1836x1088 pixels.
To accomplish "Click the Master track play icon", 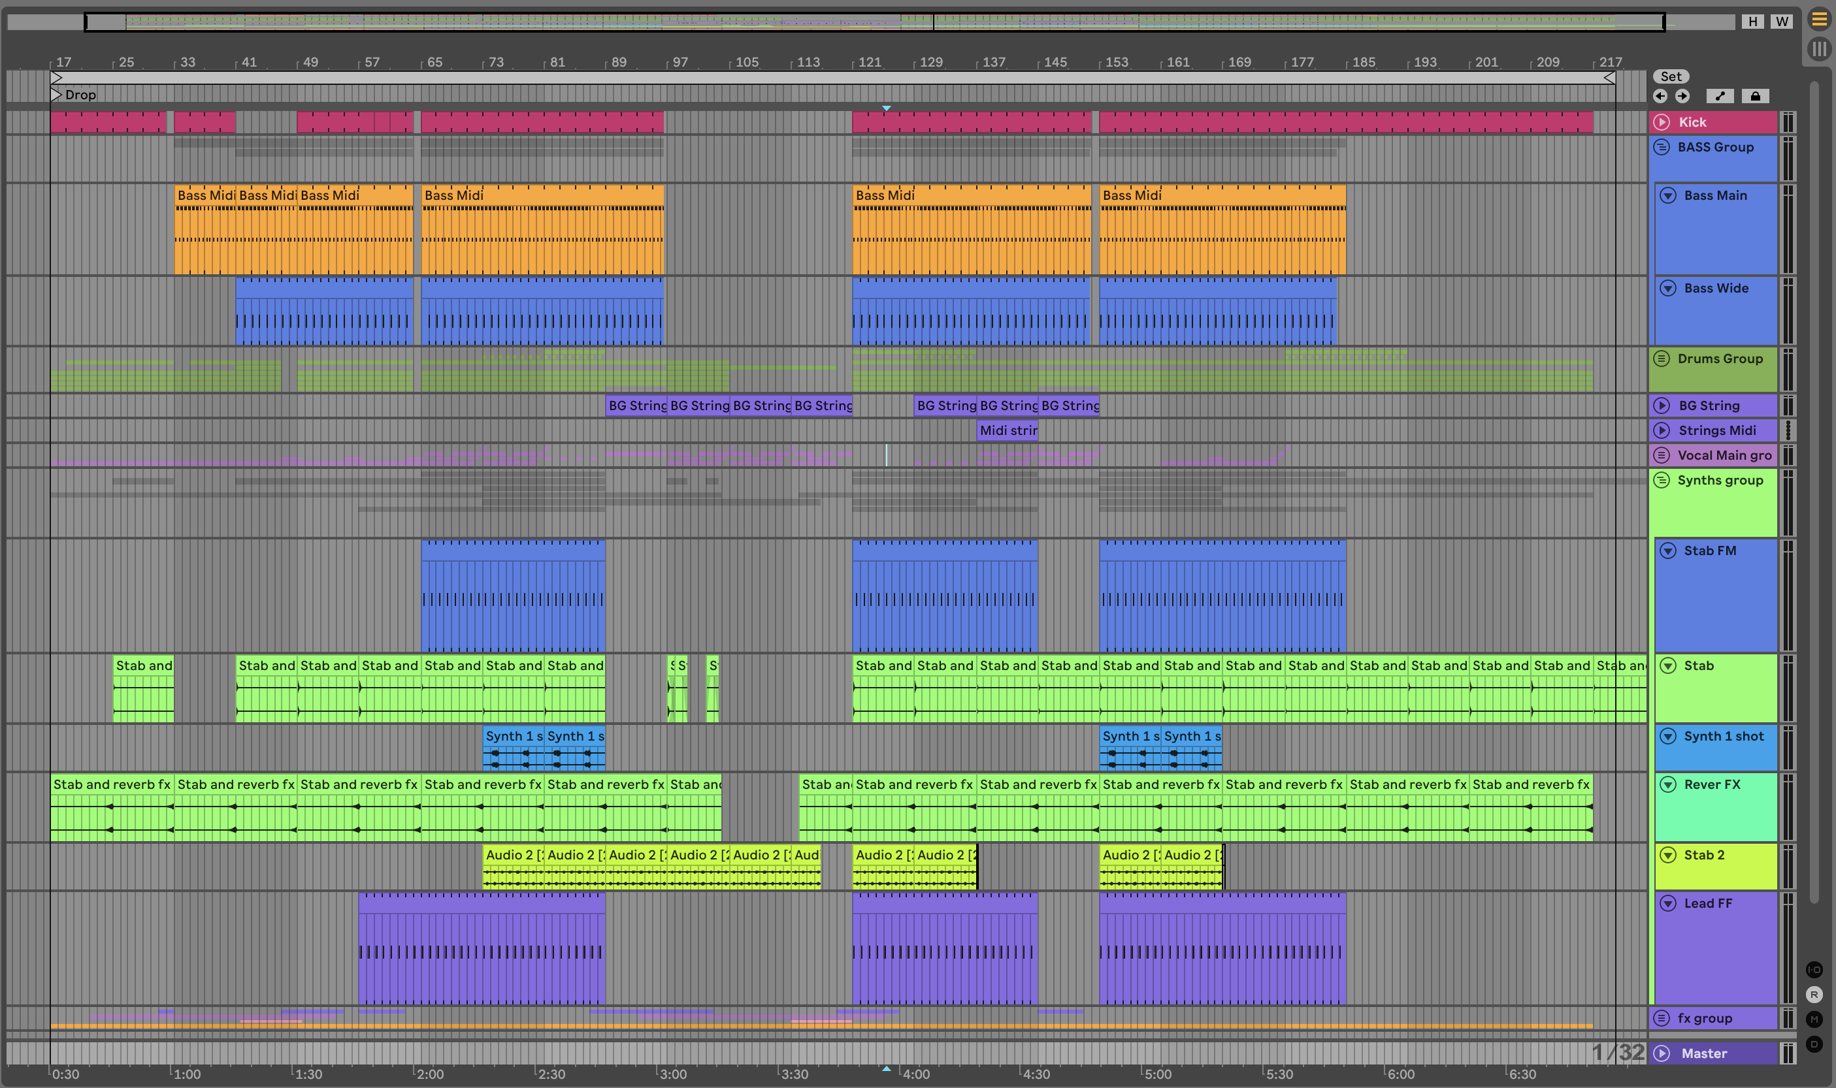I will click(1662, 1053).
